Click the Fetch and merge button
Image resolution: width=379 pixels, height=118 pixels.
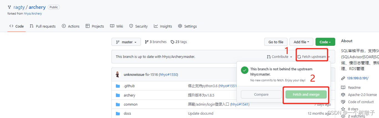[x=306, y=94]
